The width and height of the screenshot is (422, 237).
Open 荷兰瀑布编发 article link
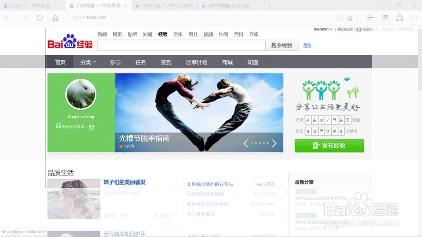[x=201, y=214]
